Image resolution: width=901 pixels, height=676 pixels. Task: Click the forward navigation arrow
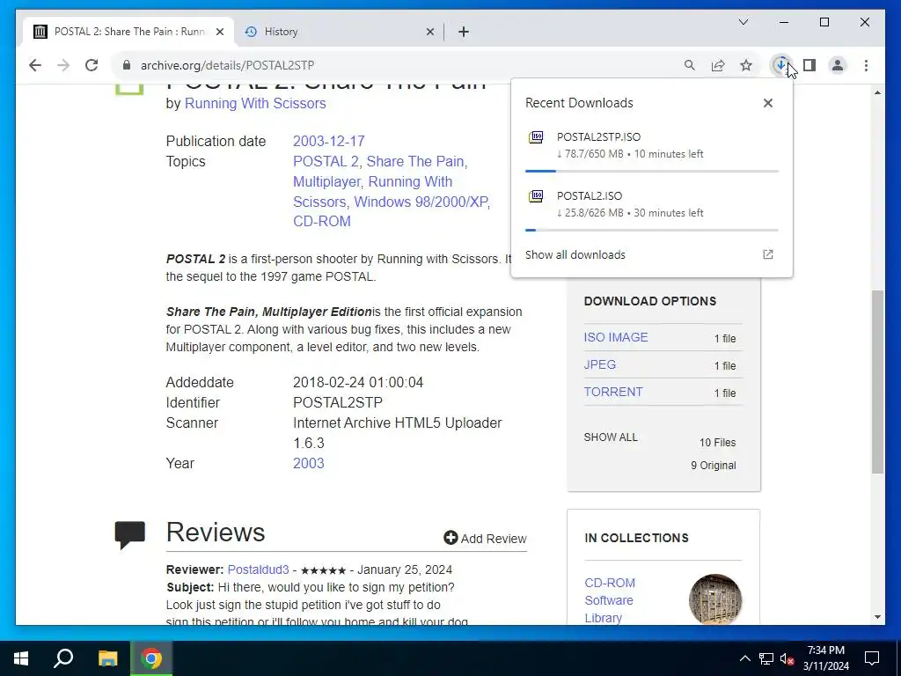pyautogui.click(x=63, y=65)
